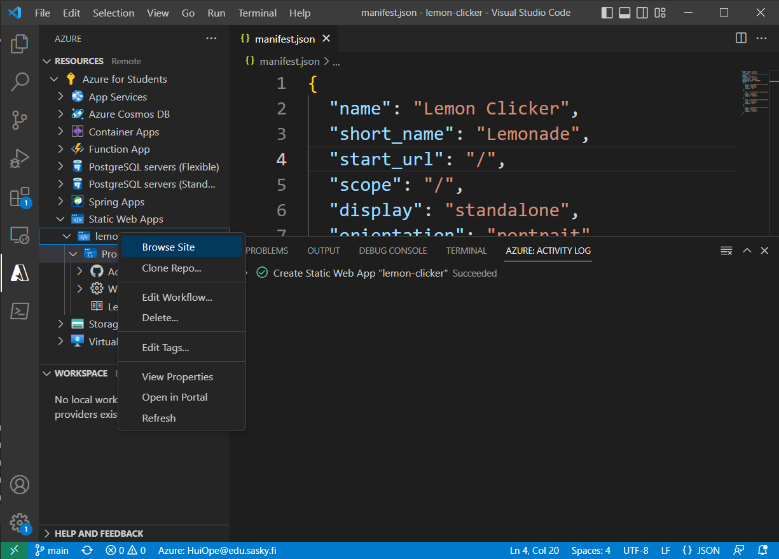Clear the activity log panel icon
The width and height of the screenshot is (779, 559).
[x=726, y=251]
